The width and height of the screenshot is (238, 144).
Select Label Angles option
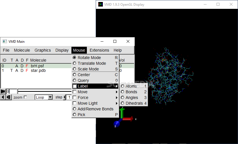point(134,98)
